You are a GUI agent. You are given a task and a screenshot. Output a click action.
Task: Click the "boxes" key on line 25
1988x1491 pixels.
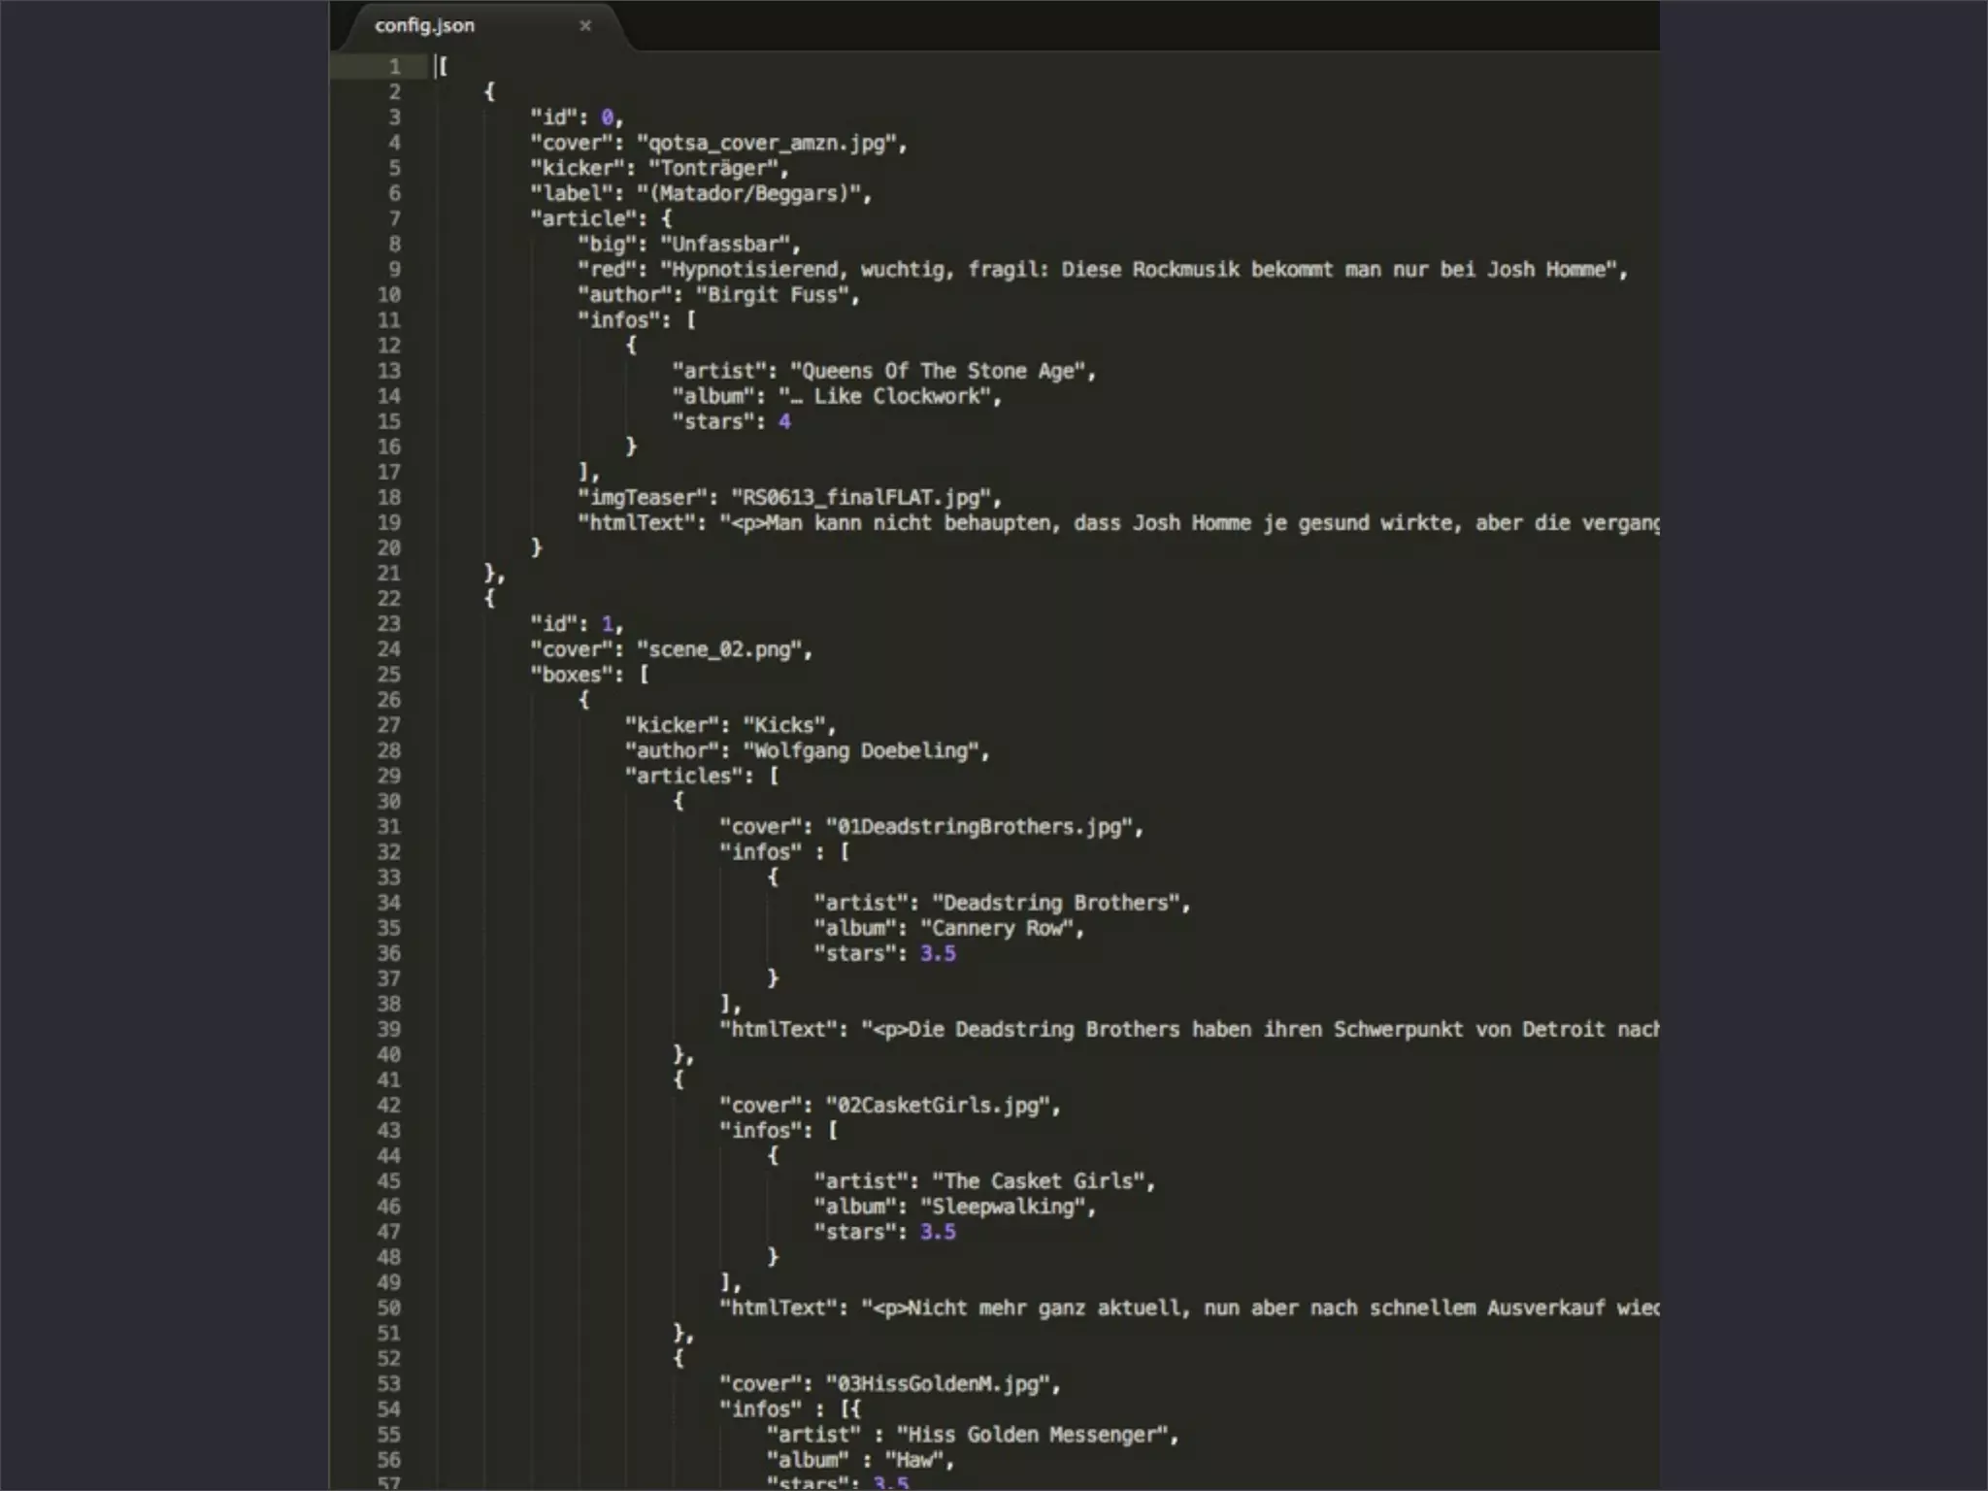572,675
